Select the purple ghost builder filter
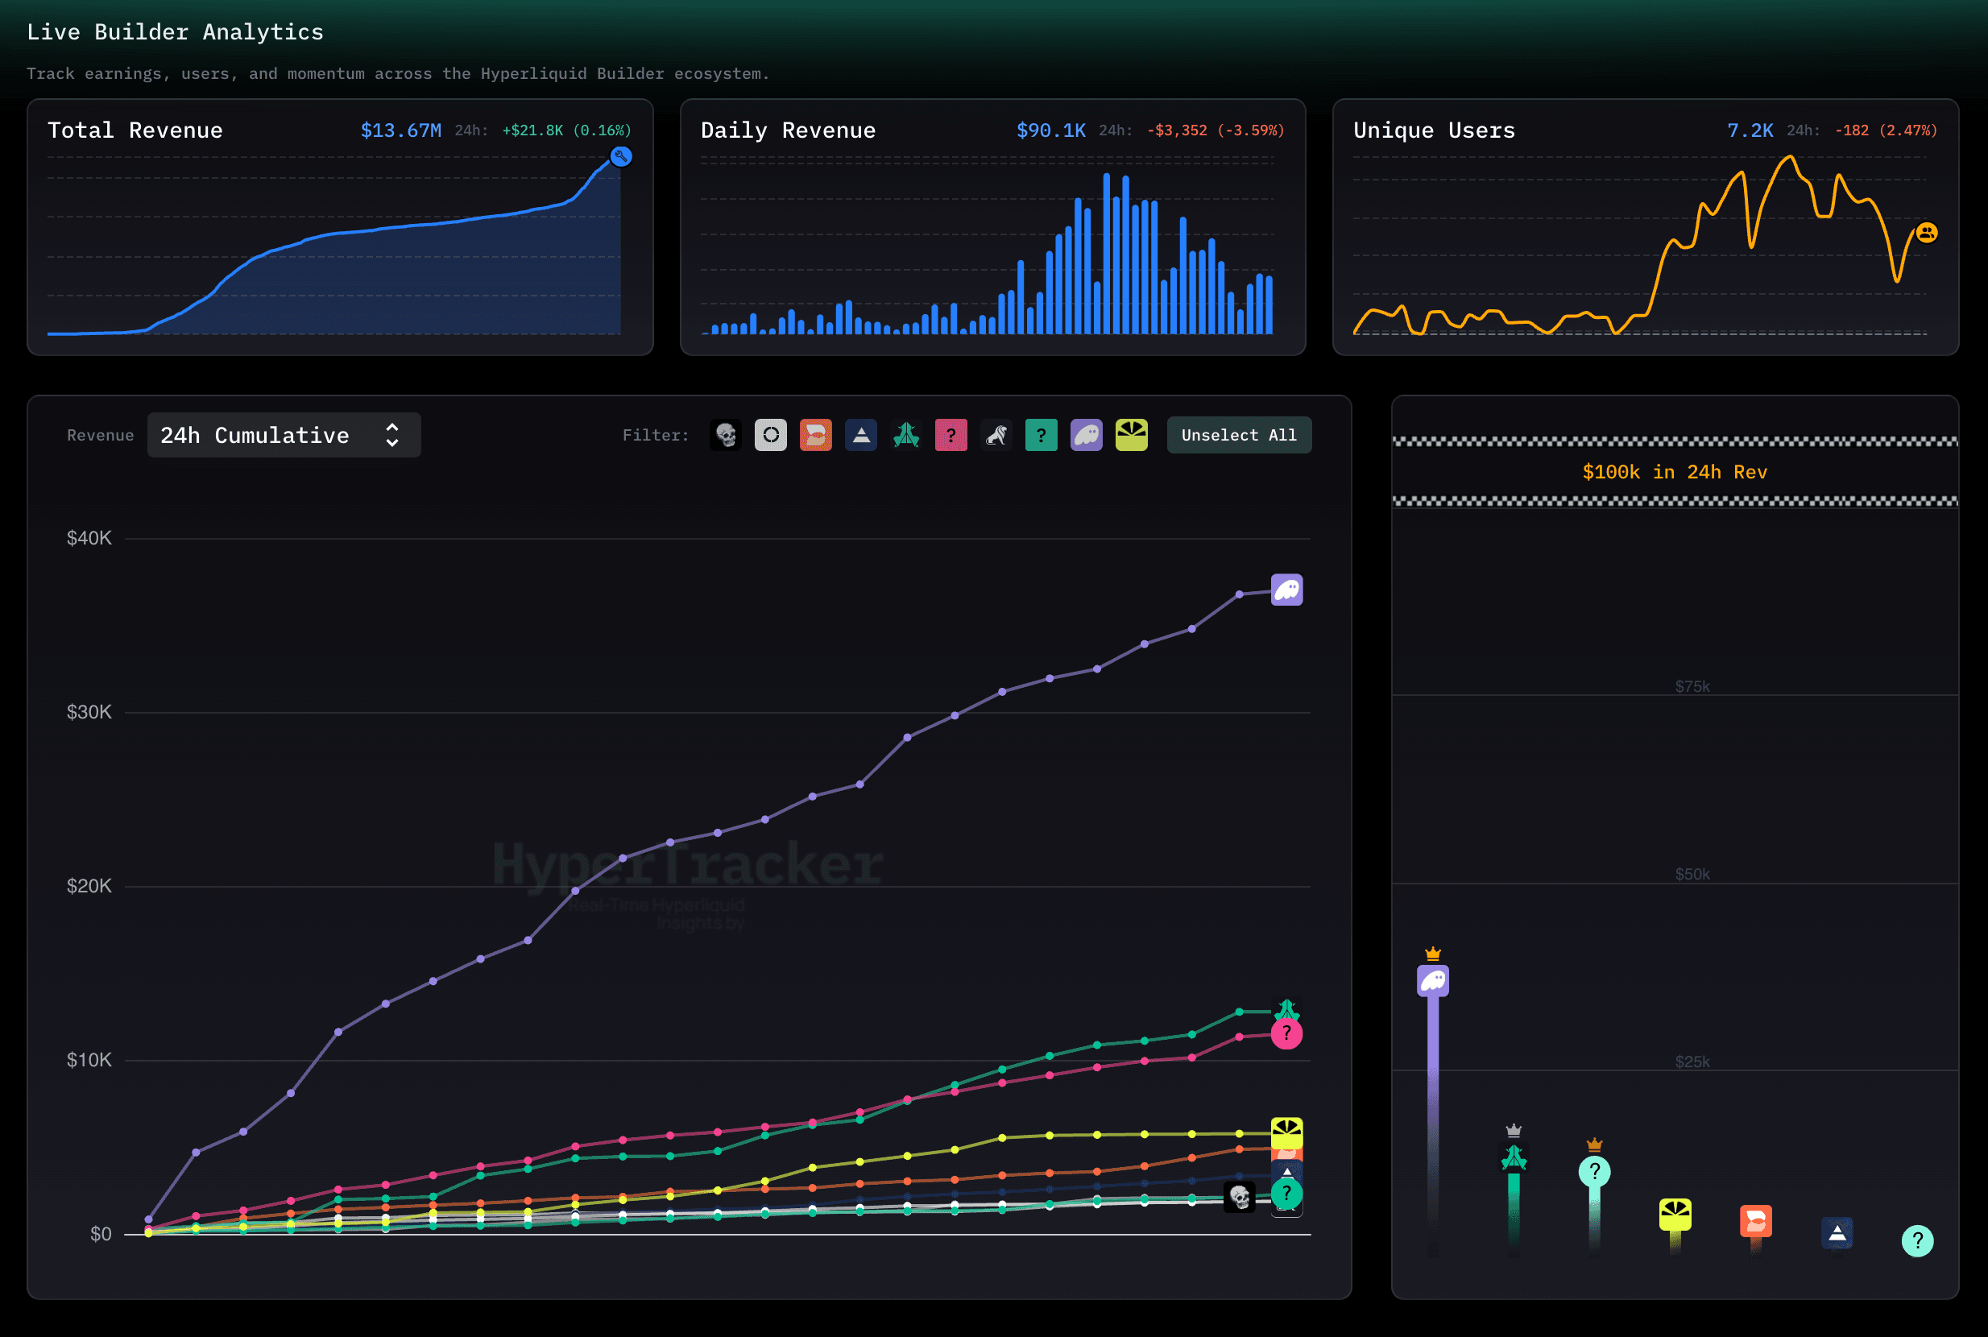The height and width of the screenshot is (1337, 1988). (1087, 435)
